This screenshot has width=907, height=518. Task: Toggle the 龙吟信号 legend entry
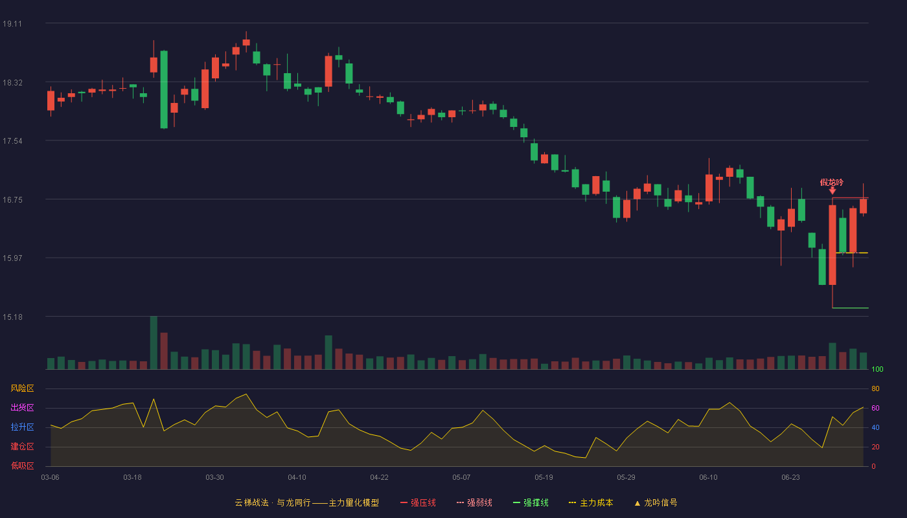[x=655, y=502]
